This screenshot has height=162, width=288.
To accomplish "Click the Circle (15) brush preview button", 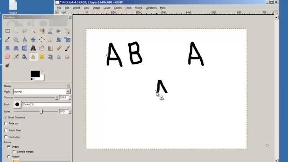I will [x=17, y=104].
